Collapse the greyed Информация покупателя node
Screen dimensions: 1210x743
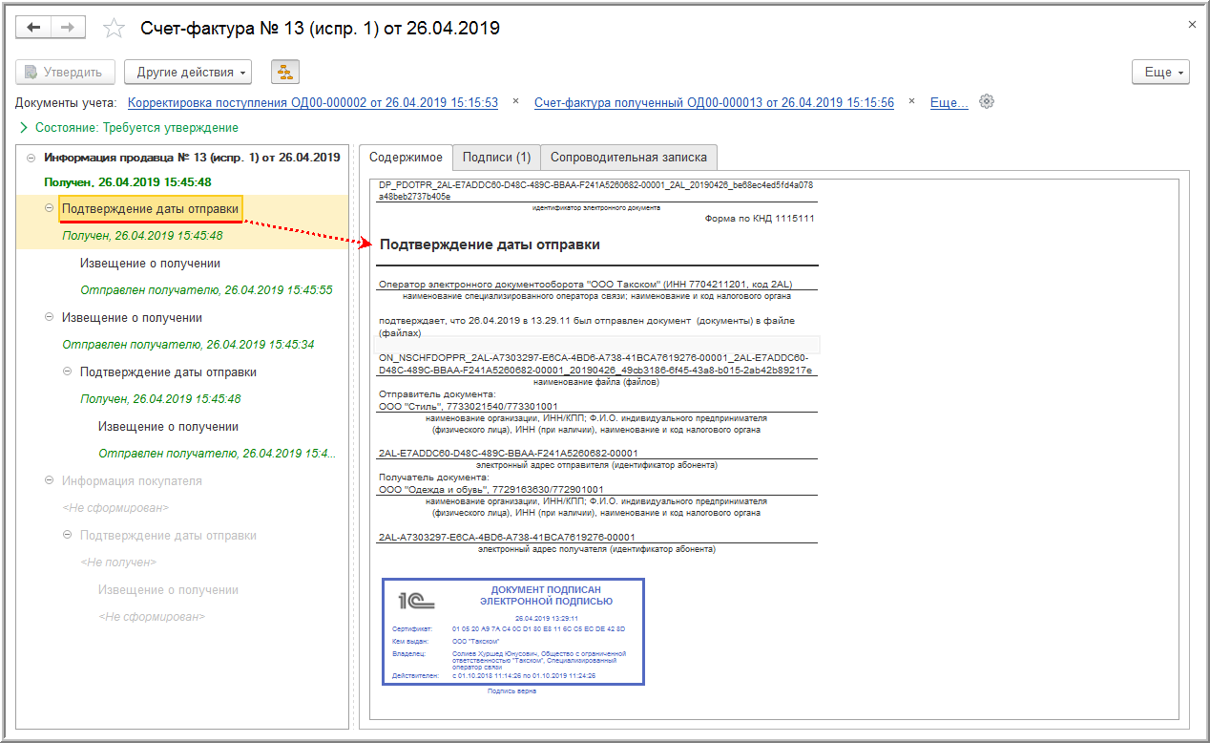[x=50, y=480]
